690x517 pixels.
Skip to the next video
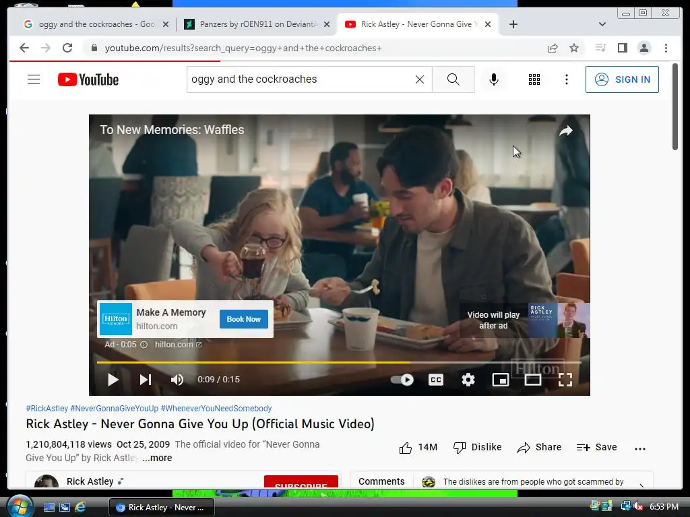[x=146, y=380]
